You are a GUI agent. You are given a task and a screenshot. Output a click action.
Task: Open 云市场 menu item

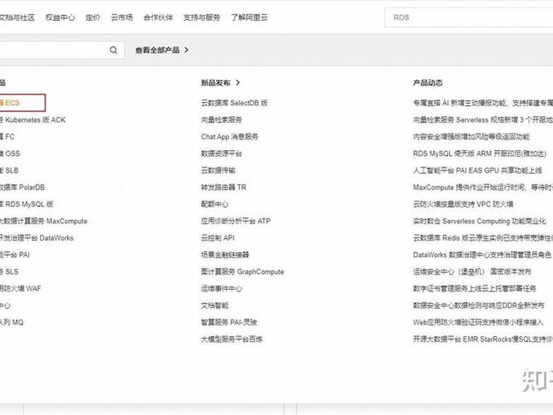(122, 18)
